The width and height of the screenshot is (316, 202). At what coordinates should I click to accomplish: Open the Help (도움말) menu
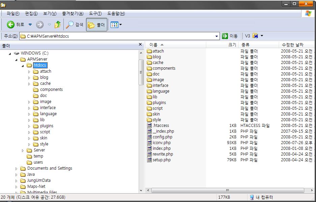coord(116,13)
